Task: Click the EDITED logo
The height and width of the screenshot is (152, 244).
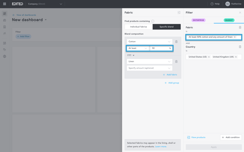Action: click(x=17, y=4)
